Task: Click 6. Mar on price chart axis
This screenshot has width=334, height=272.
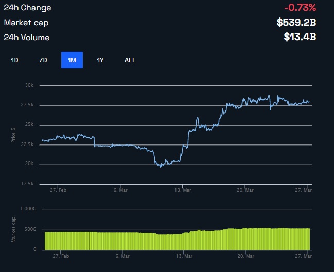Action: pos(120,190)
